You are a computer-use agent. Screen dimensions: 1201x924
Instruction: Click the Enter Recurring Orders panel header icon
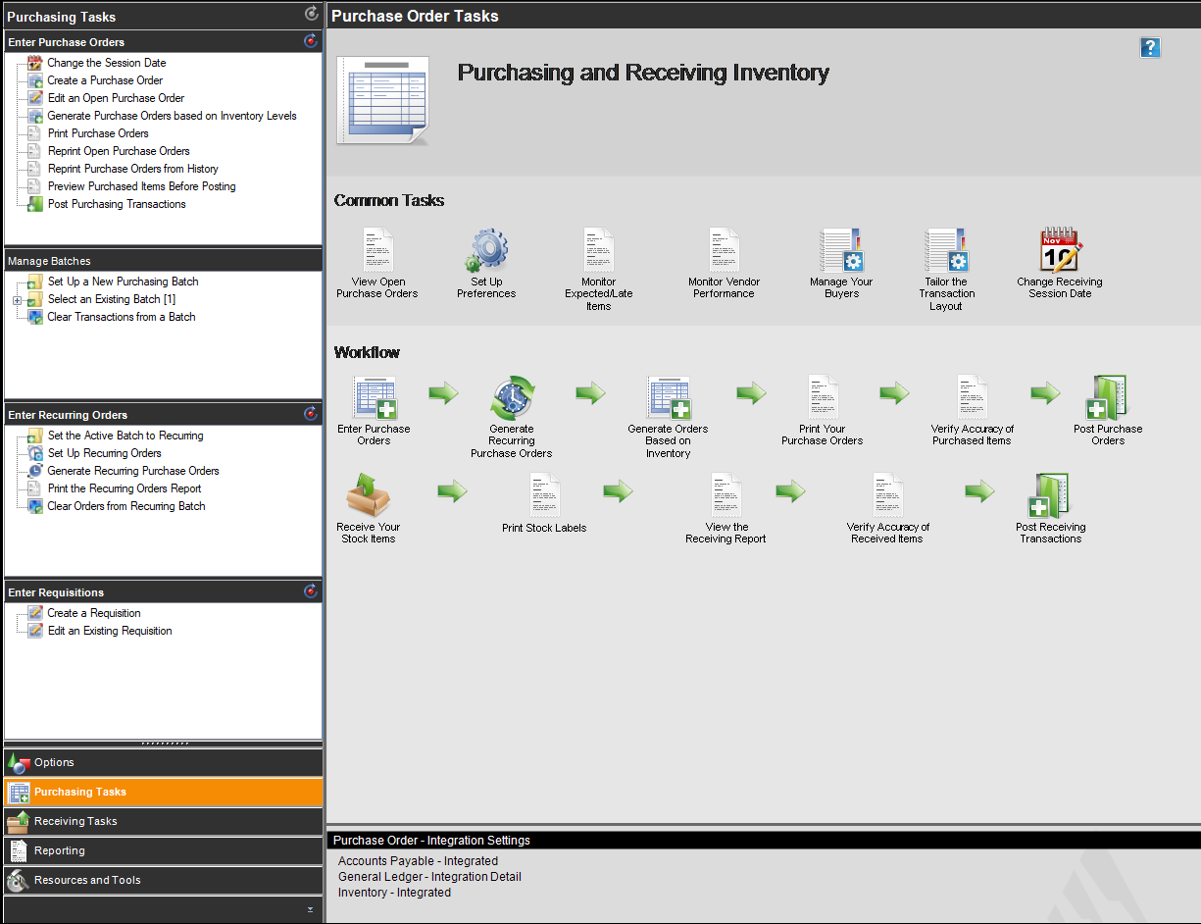(311, 414)
